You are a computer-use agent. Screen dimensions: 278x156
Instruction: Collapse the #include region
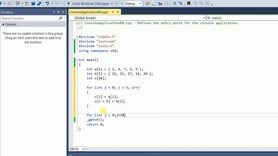77,37
